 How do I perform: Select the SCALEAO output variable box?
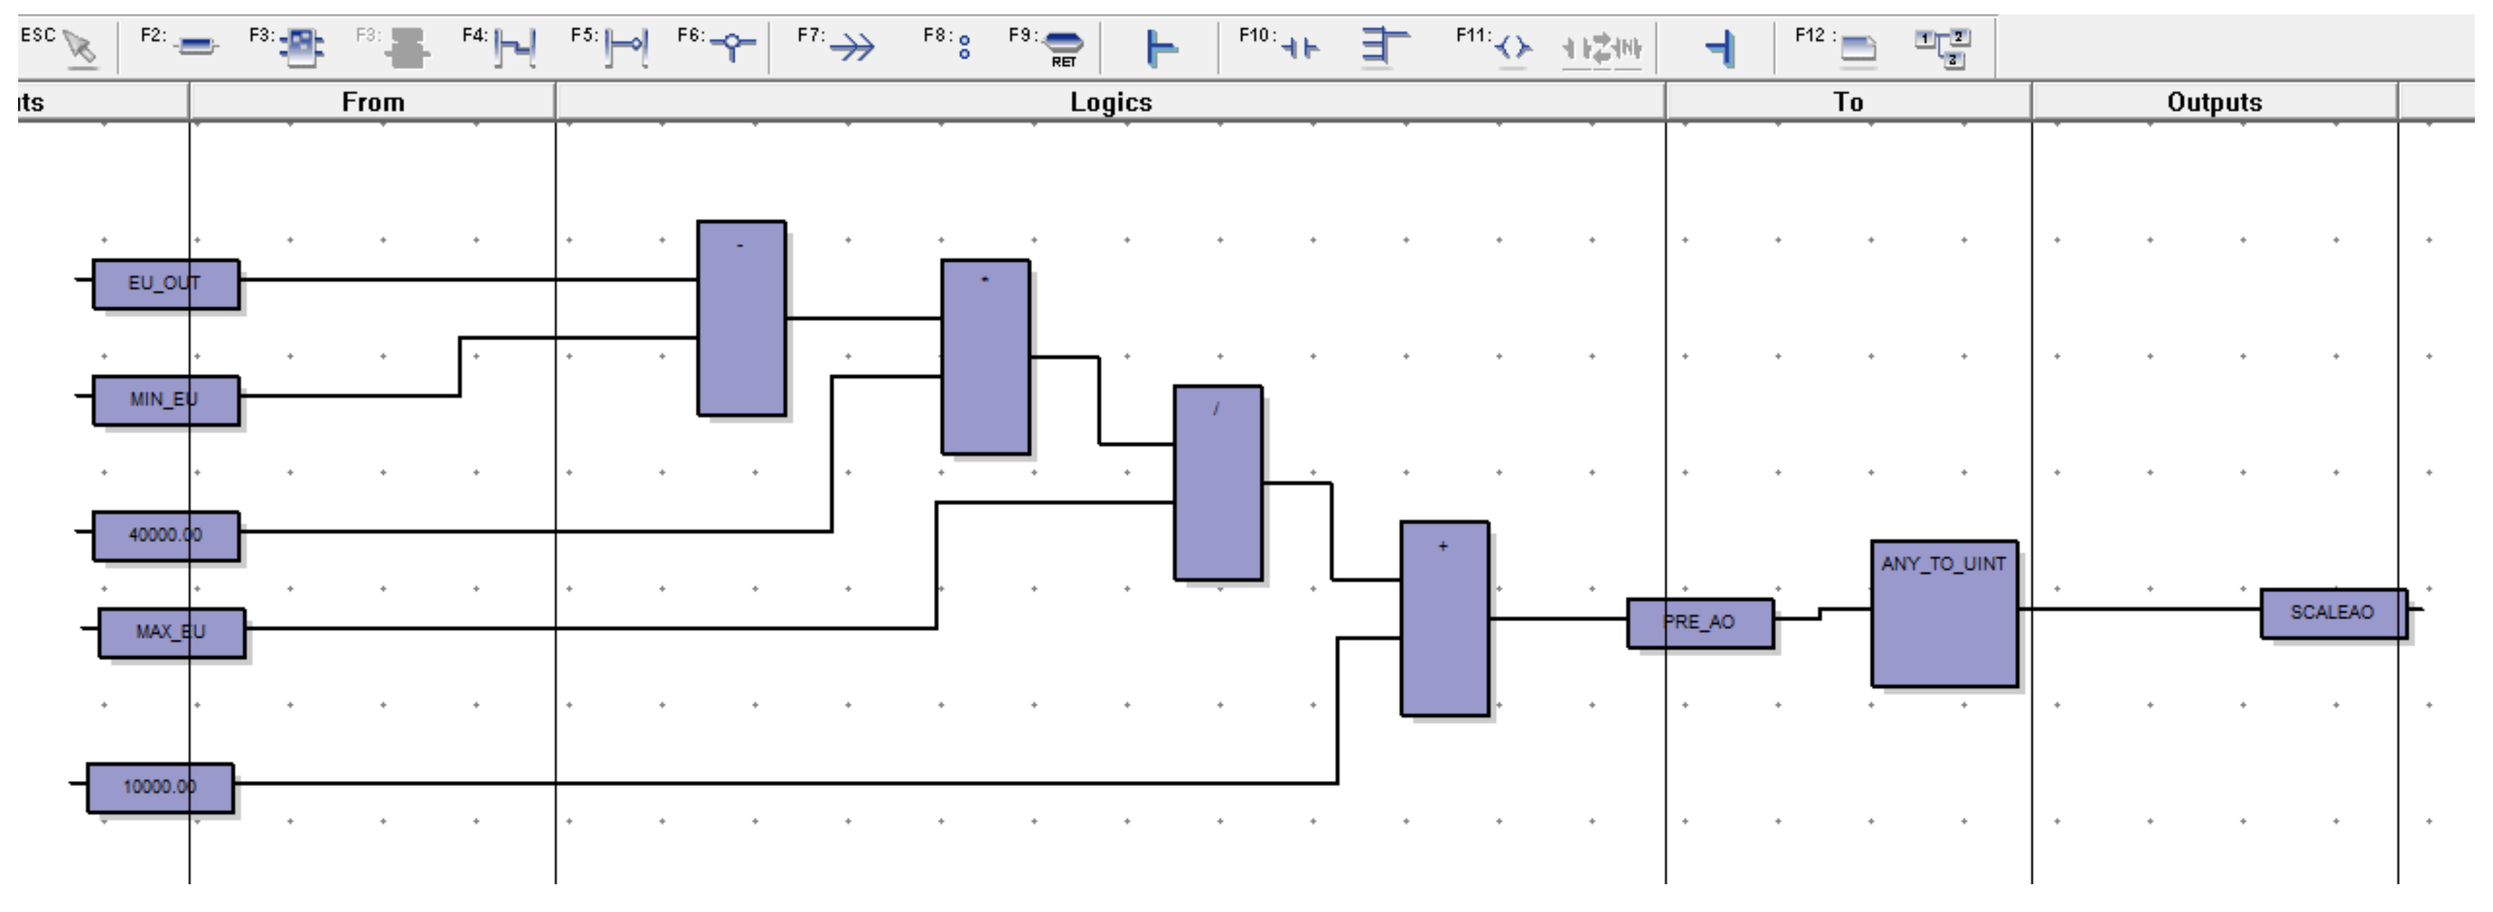coord(2332,613)
